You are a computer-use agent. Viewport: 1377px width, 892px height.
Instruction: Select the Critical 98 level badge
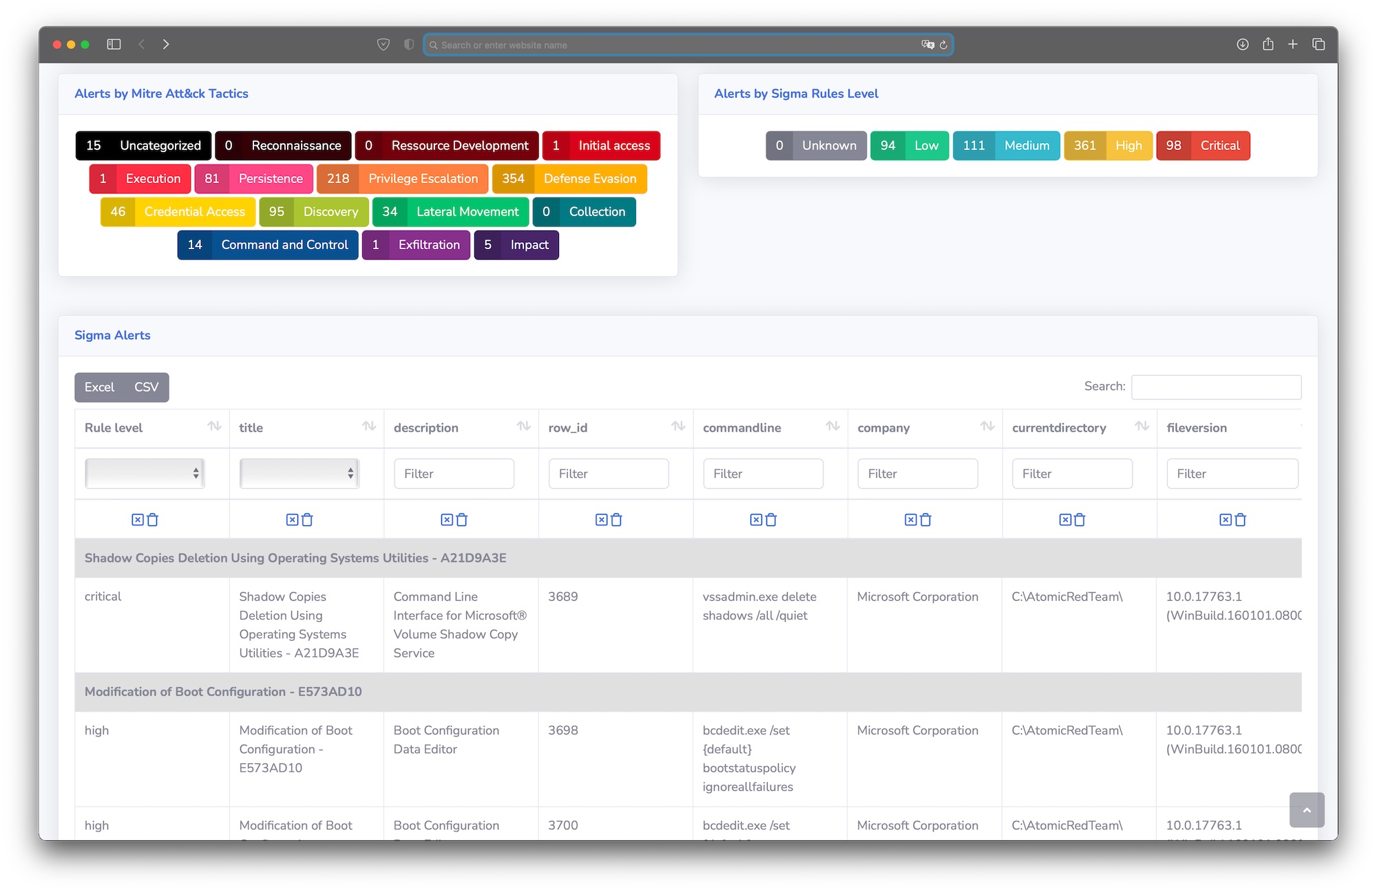(1203, 145)
